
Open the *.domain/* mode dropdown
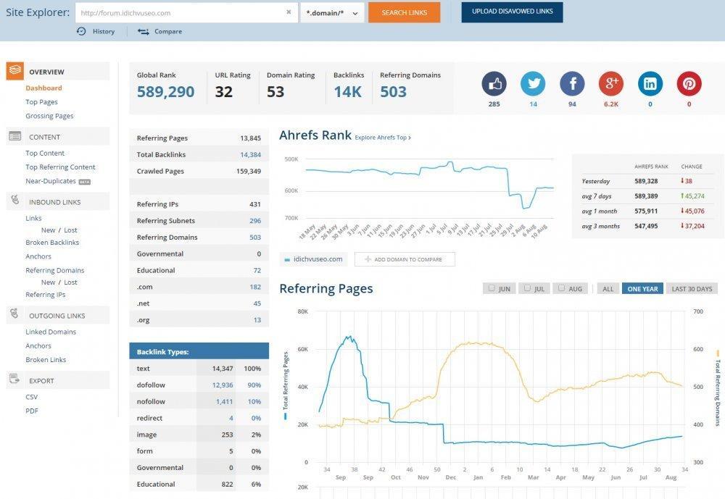[332, 12]
